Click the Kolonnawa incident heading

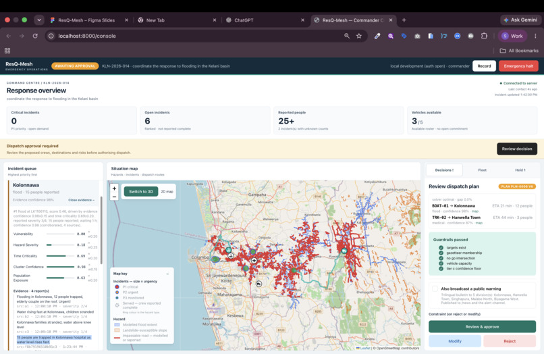26,185
